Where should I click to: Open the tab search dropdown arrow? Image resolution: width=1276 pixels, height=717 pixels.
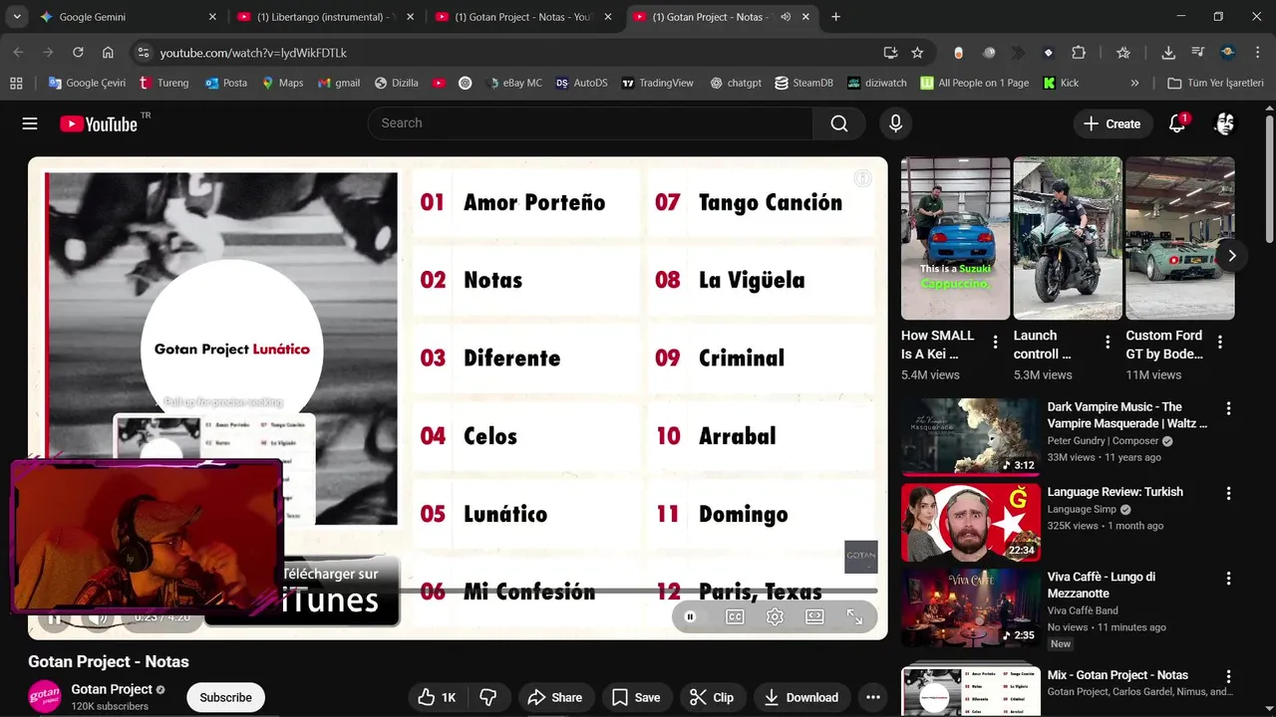click(16, 17)
